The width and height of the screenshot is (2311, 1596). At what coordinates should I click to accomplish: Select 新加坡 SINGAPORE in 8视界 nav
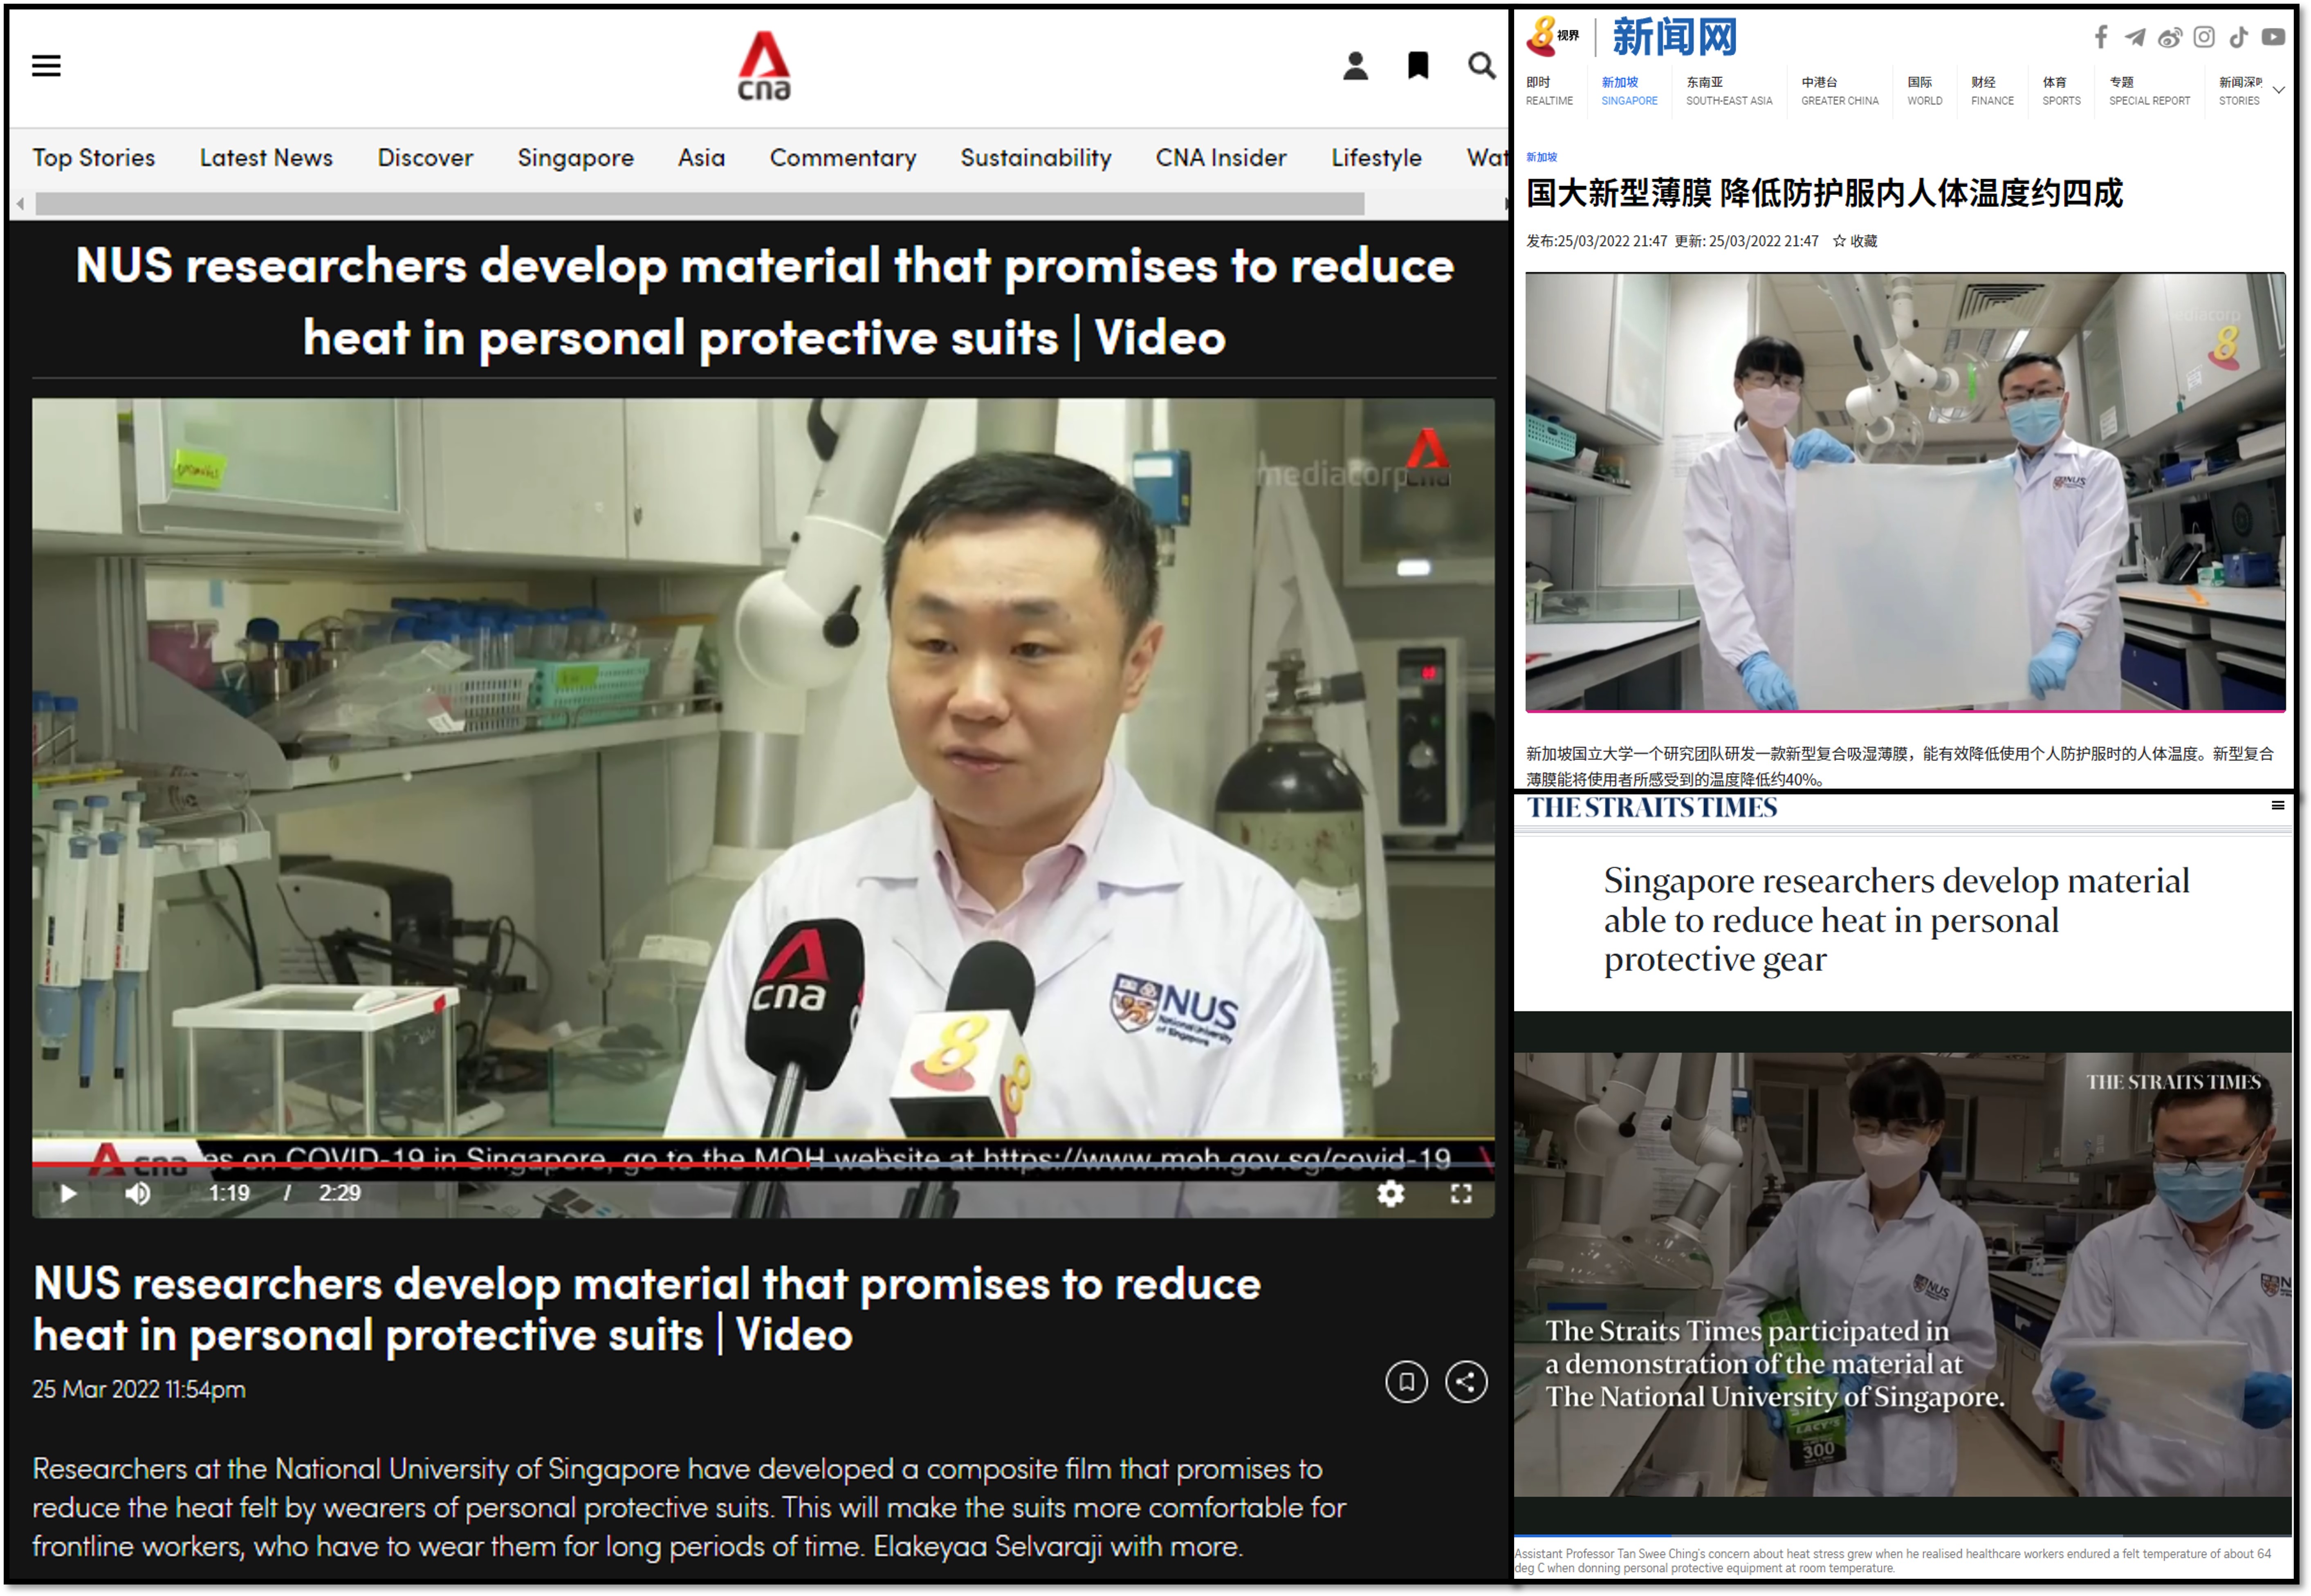click(x=1629, y=91)
